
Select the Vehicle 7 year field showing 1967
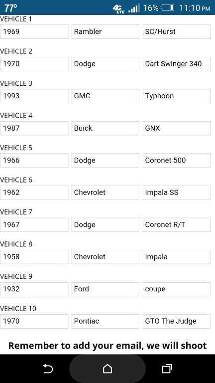coord(34,225)
